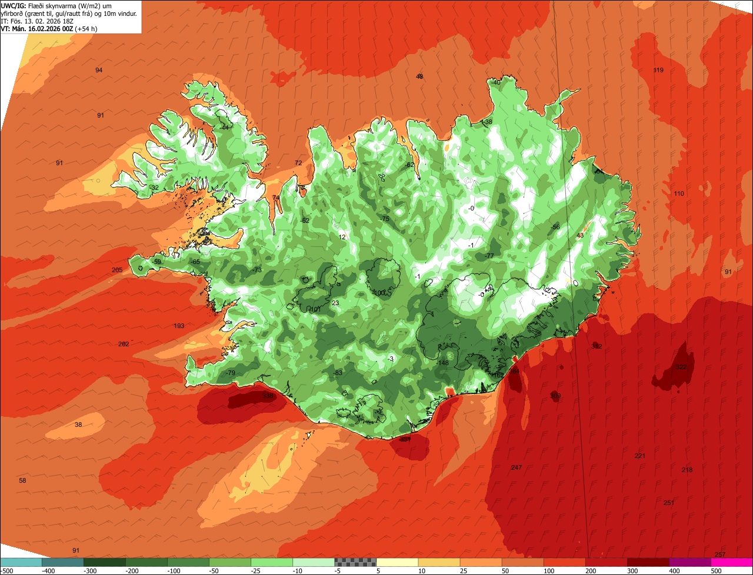
Task: Click the flux value -83 in south Iceland
Action: [337, 373]
